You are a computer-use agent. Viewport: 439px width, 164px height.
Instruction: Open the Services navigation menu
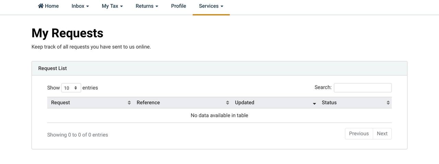[x=211, y=6]
